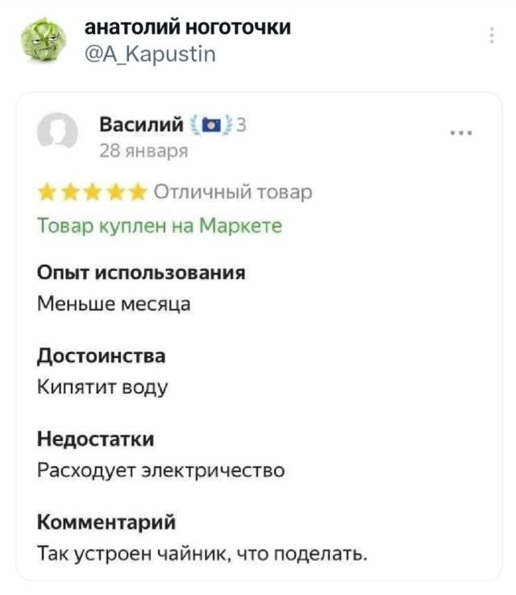
Task: Click the @A_Kapustin handle
Action: coord(151,54)
